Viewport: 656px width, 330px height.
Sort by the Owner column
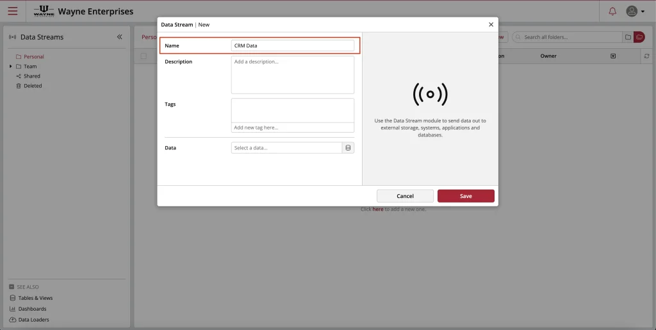click(548, 56)
